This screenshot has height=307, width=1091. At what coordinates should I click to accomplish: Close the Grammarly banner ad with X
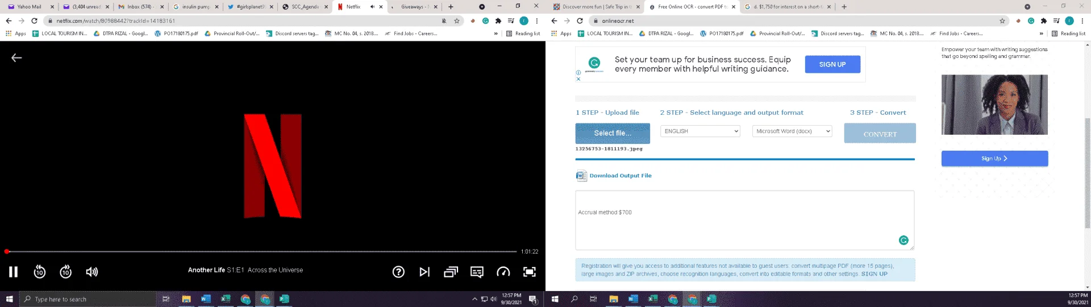[x=578, y=79]
